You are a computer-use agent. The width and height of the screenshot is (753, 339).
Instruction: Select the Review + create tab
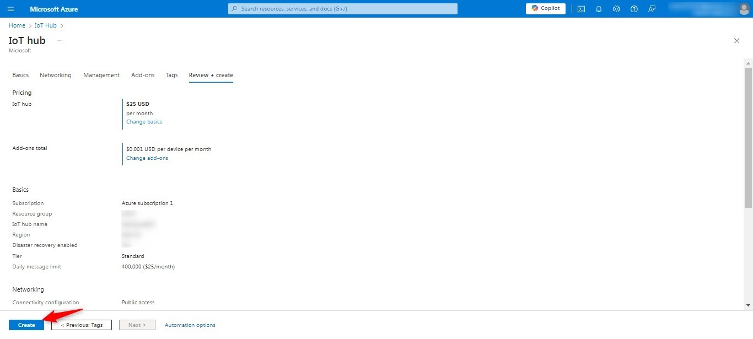(211, 75)
